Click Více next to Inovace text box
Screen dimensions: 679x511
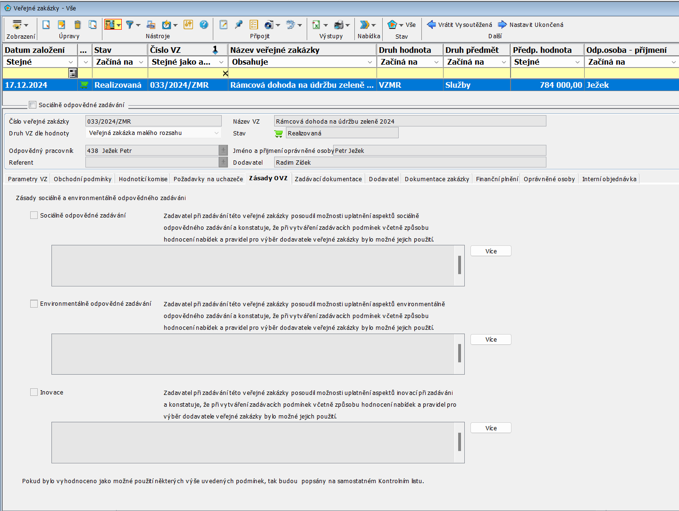tap(491, 428)
